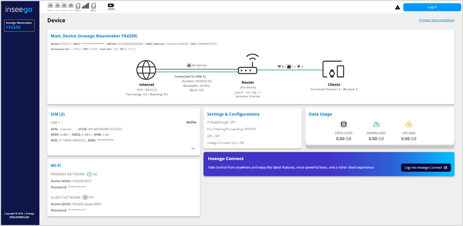Click the battery 100% indicator icon

click(x=111, y=5)
